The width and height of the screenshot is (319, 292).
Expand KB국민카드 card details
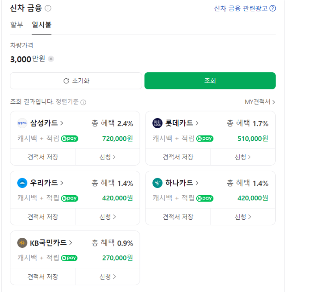[x=51, y=243]
